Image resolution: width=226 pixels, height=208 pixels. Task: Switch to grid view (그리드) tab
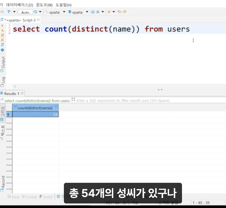click(3, 113)
